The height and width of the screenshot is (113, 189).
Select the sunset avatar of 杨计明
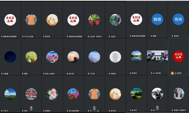click(73, 57)
